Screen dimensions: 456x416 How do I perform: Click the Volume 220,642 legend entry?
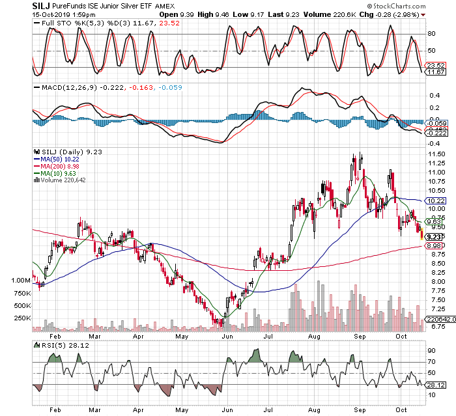[x=63, y=180]
